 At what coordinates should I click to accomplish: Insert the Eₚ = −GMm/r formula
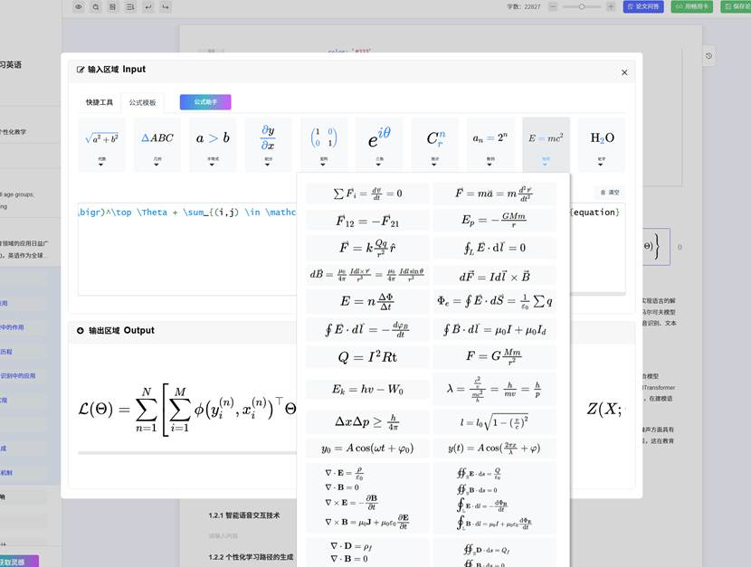pyautogui.click(x=494, y=220)
